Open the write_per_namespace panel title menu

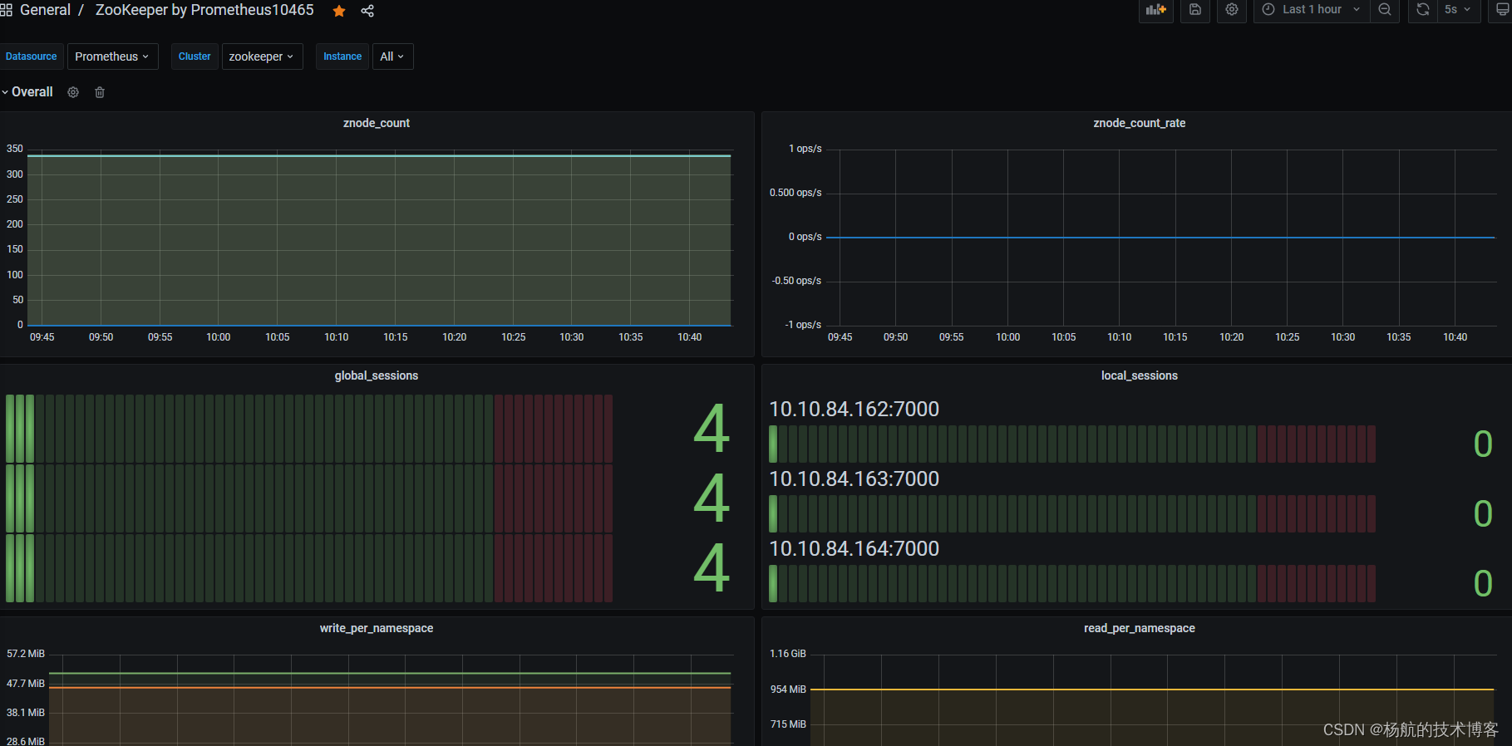(377, 628)
